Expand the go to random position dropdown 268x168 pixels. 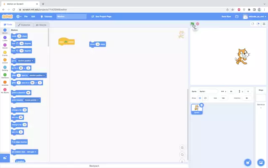click(26, 61)
